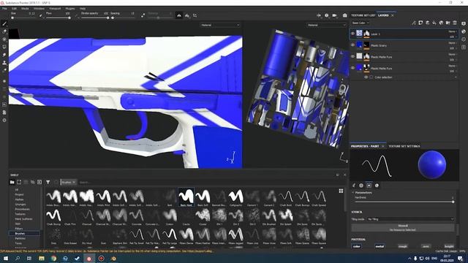Hide the bottom Plastic Matte Pure layer
The width and height of the screenshot is (468, 263).
pyautogui.click(x=352, y=68)
